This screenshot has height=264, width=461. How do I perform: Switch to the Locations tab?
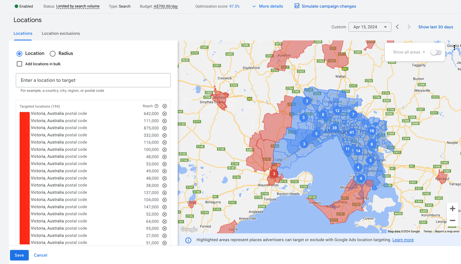(x=23, y=33)
